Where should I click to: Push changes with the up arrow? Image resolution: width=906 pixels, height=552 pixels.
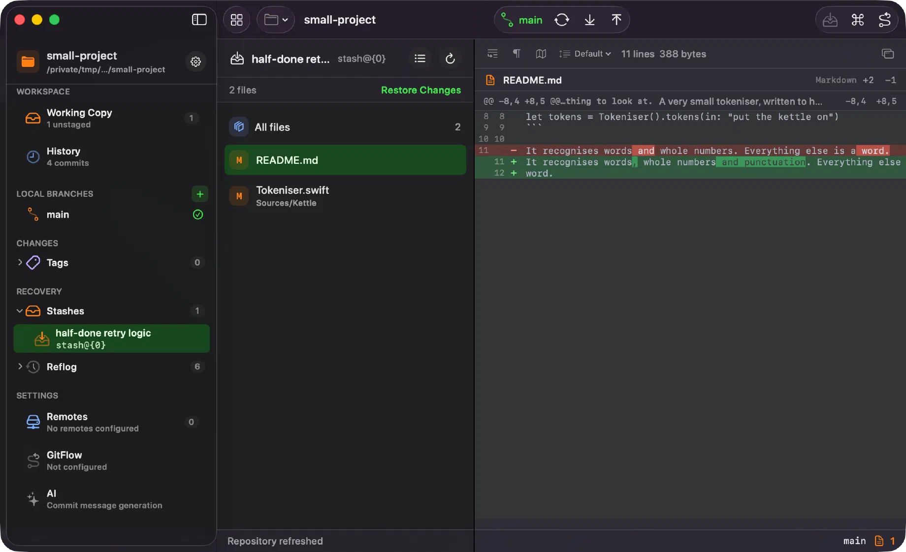pos(616,20)
